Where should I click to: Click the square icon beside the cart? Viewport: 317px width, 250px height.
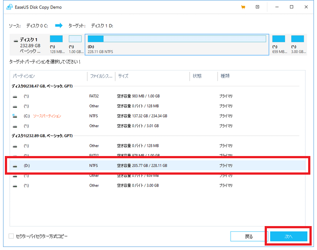[258, 8]
